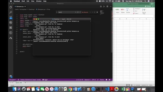163x92 pixels.
Task: Expand the Replace toggle in find widget
Action: pos(57,12)
